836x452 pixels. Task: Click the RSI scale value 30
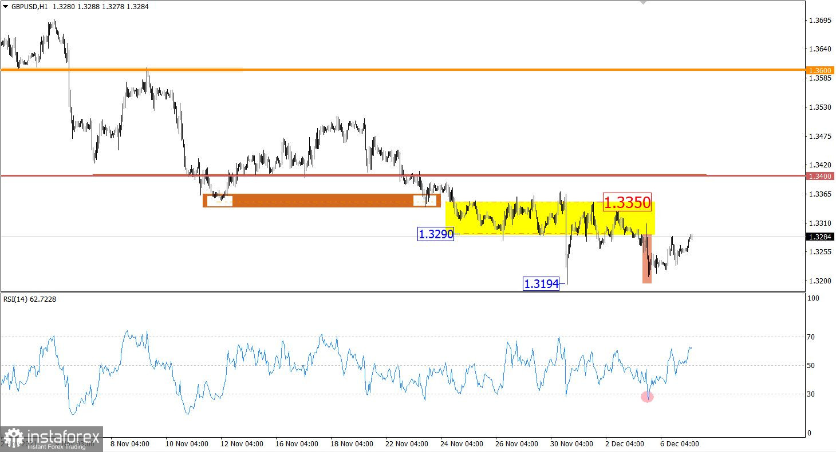pos(811,394)
